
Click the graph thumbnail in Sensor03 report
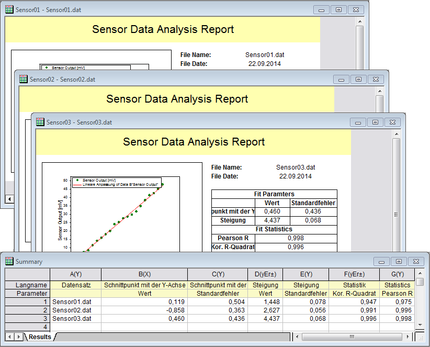pyautogui.click(x=122, y=207)
